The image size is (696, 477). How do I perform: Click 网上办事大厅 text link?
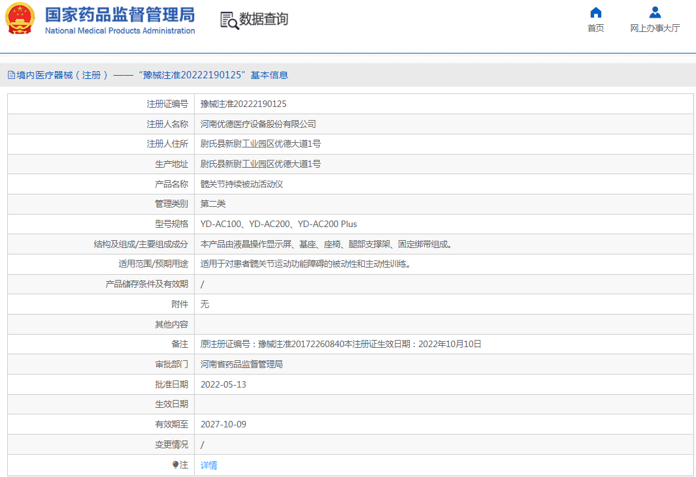[655, 28]
